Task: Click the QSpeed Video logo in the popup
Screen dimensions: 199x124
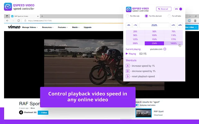Action: (128, 10)
